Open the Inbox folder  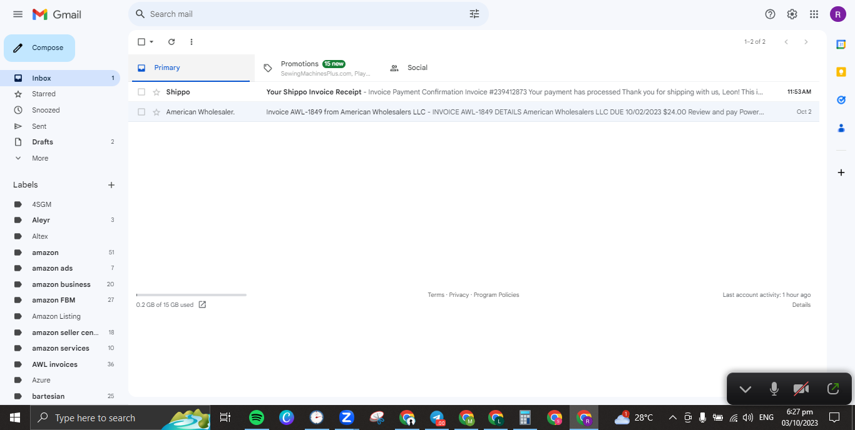pyautogui.click(x=60, y=78)
